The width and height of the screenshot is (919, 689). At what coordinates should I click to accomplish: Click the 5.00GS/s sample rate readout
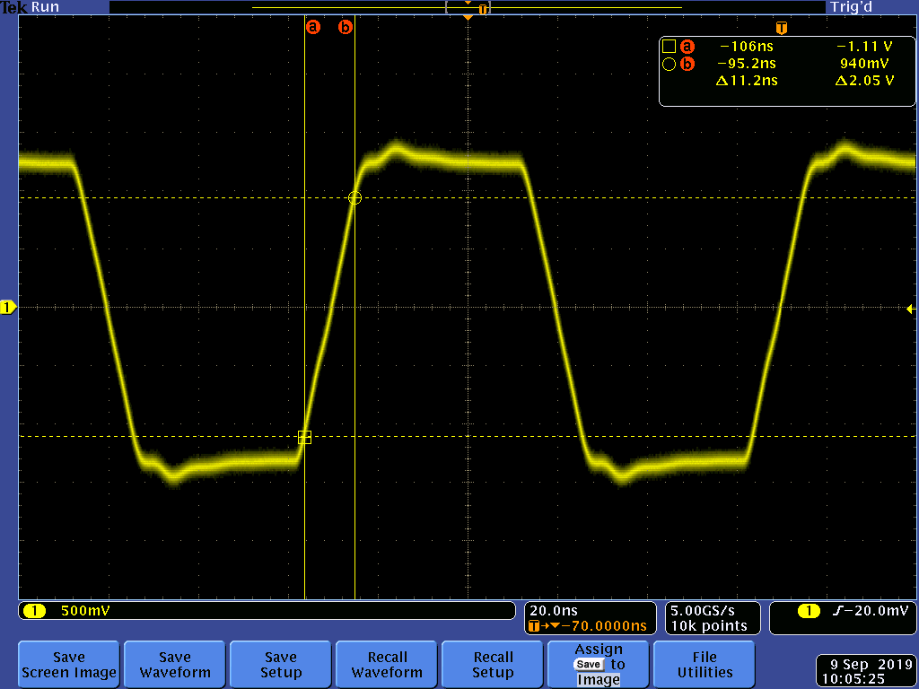pyautogui.click(x=702, y=610)
